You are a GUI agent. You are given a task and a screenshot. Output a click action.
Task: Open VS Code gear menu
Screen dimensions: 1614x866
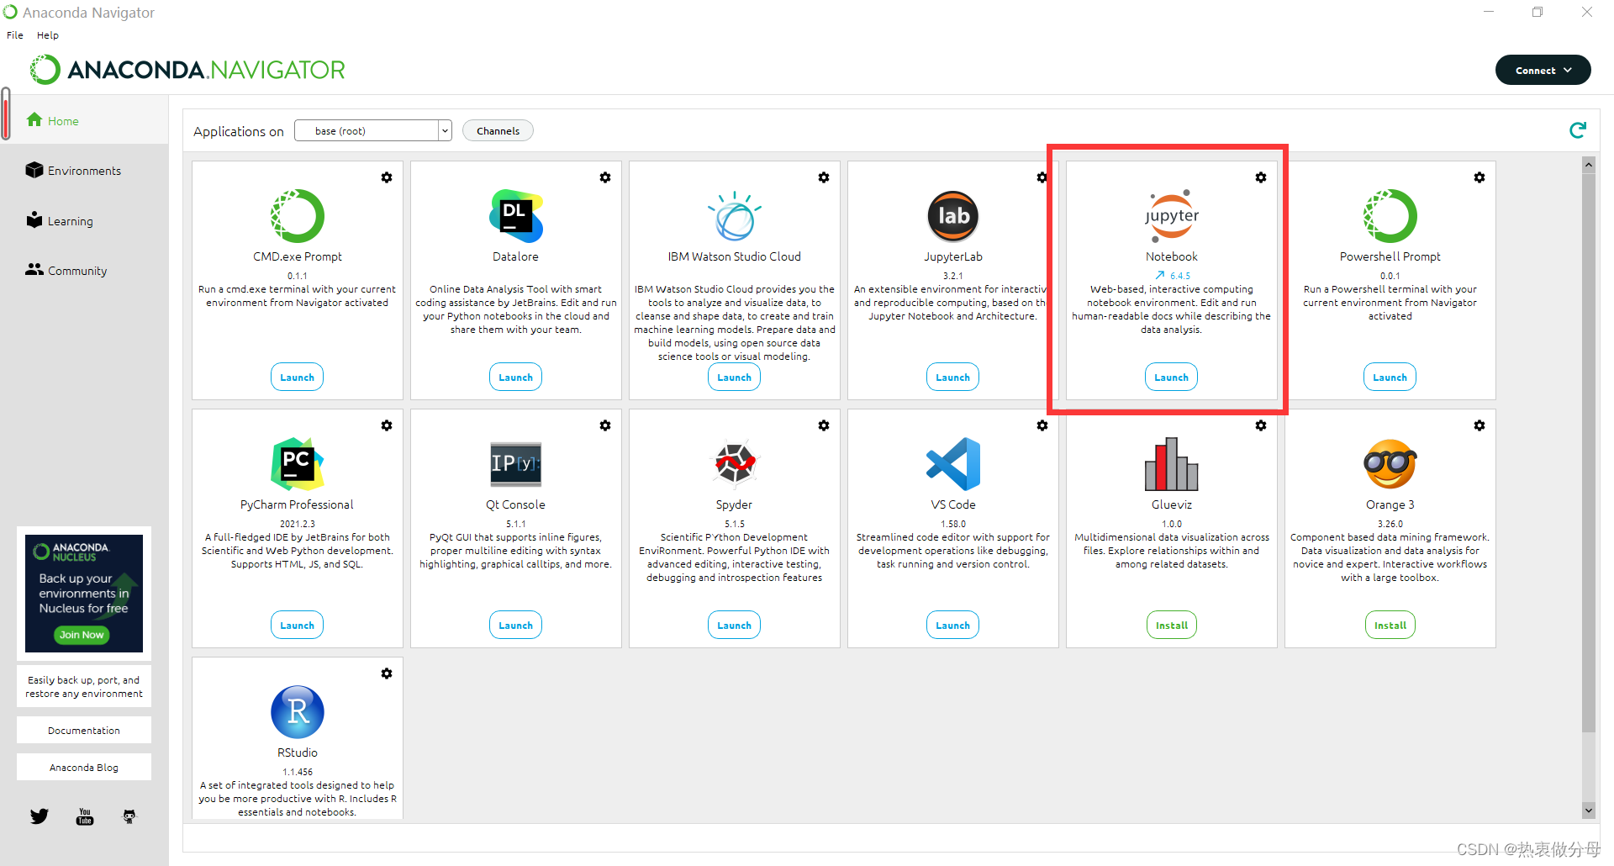coord(1042,425)
